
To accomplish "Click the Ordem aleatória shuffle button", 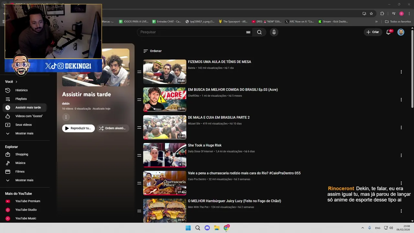I will tap(113, 128).
